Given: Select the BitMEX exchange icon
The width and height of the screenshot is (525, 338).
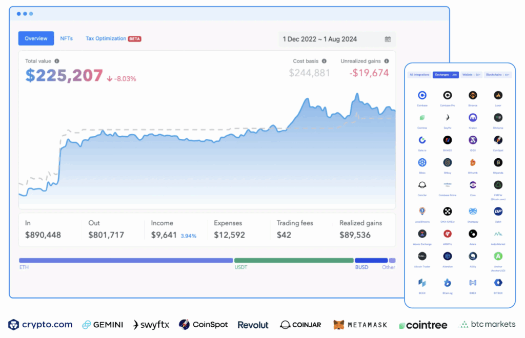Looking at the screenshot, I should pyautogui.click(x=447, y=140).
